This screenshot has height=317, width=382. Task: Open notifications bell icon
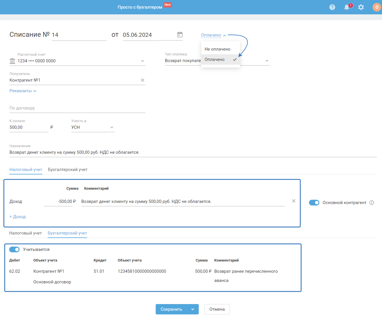click(347, 7)
